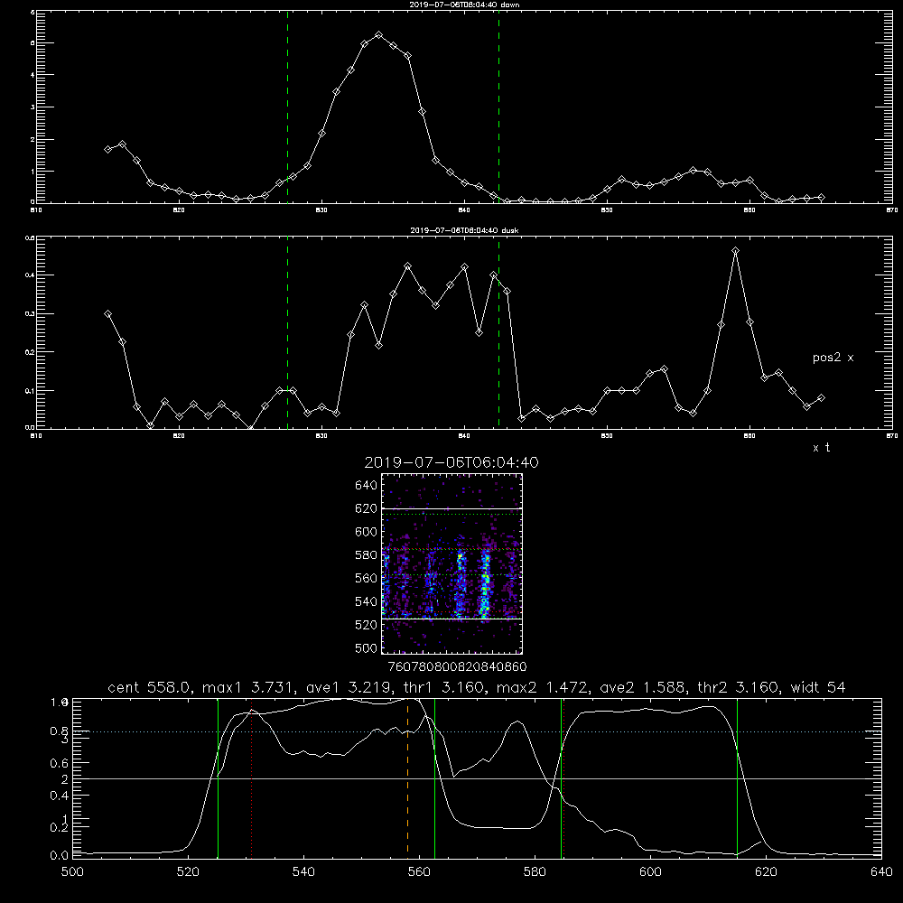
Task: Click the 'max2 1.472' statistic
Action: pyautogui.click(x=543, y=687)
